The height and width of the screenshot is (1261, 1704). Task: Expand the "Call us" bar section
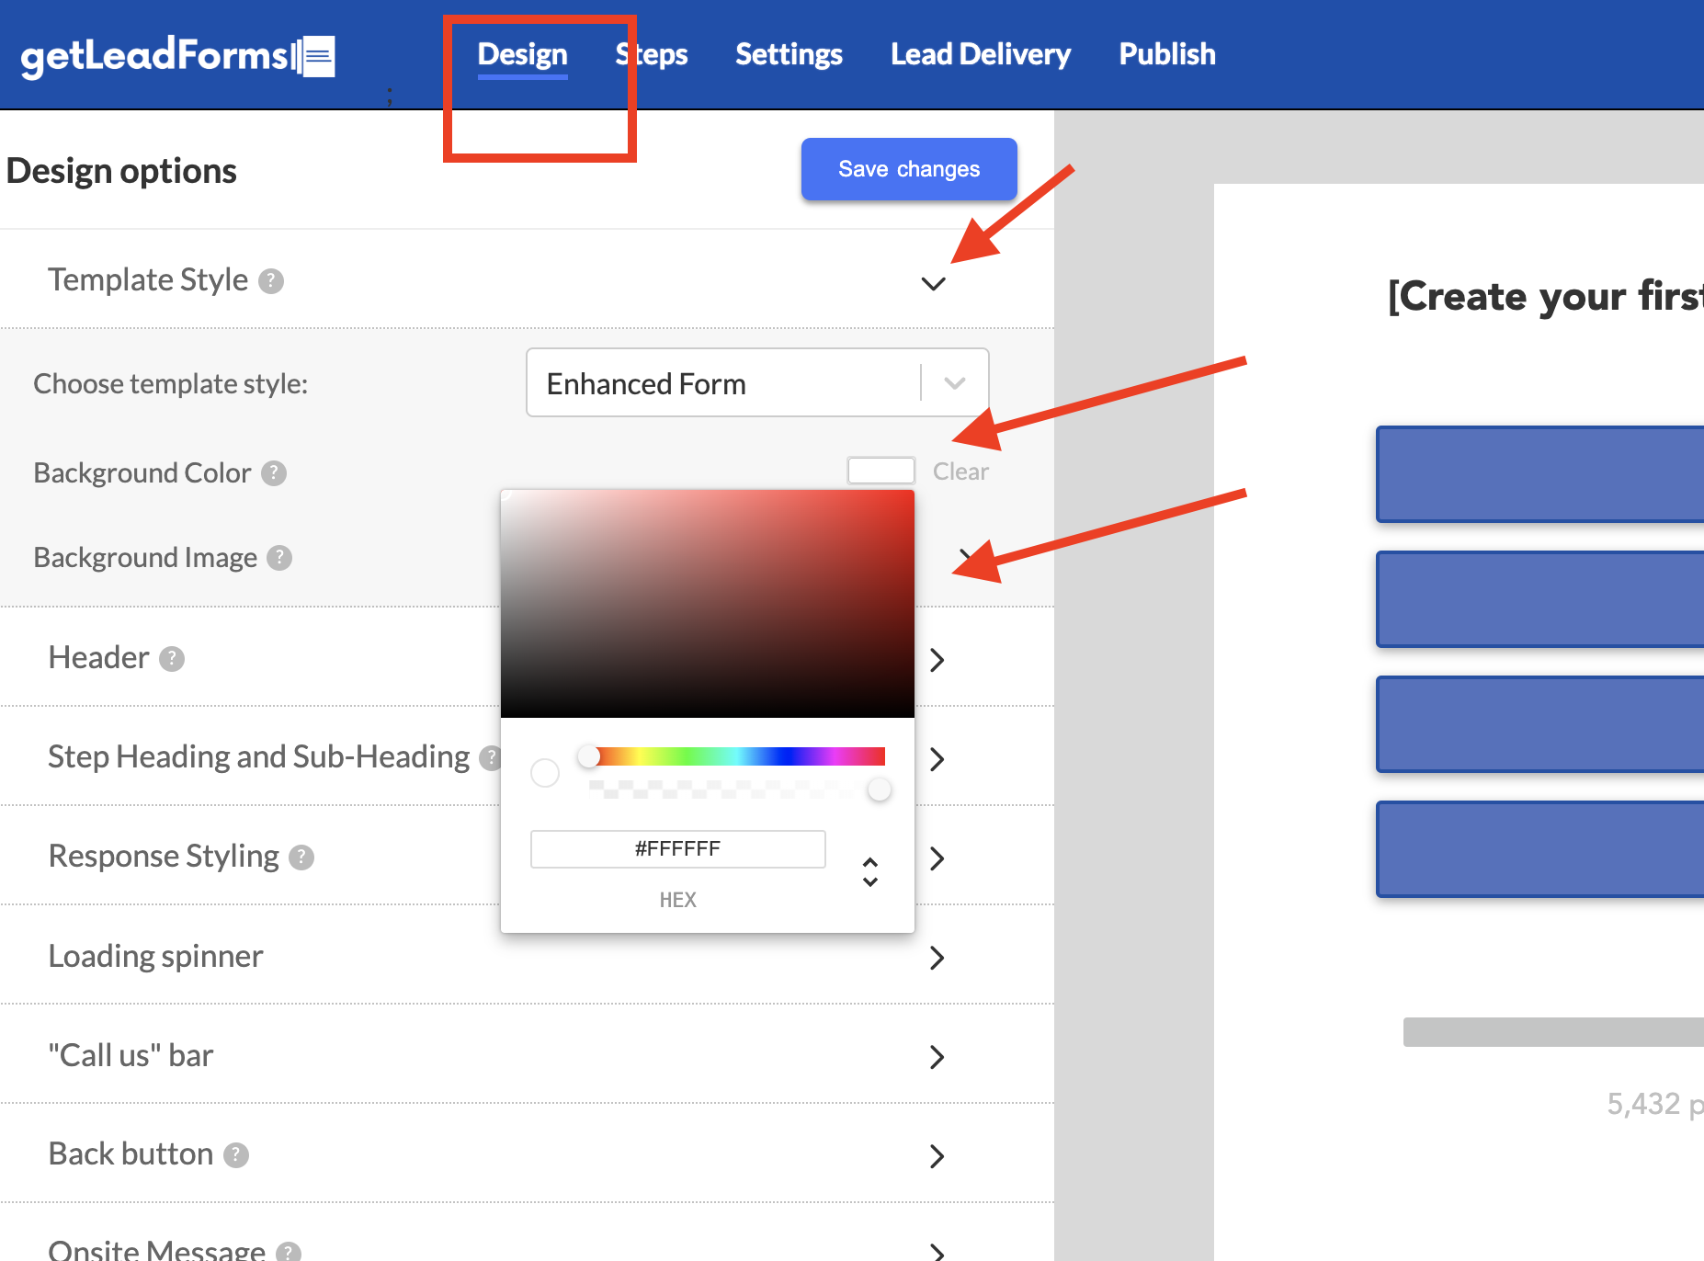tap(937, 1057)
